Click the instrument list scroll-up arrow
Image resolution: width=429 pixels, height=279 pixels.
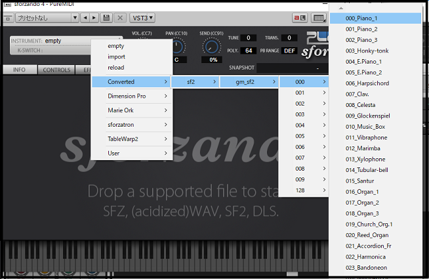pyautogui.click(x=341, y=9)
